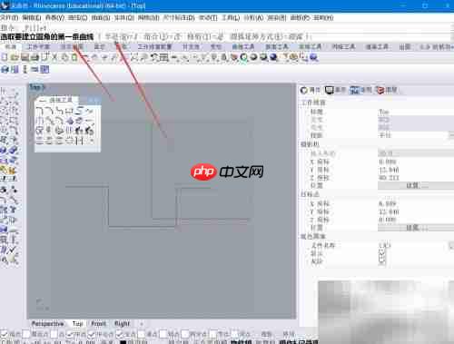The image size is (454, 344).
Task: Open the 实体(O) Solid menu
Action: (123, 17)
